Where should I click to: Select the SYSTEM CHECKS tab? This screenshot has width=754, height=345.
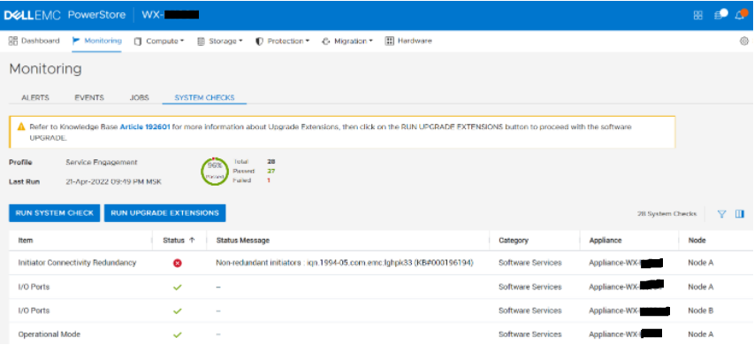coord(204,97)
